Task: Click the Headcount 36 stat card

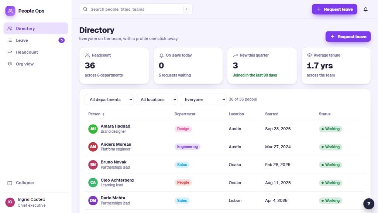Action: tap(114, 65)
